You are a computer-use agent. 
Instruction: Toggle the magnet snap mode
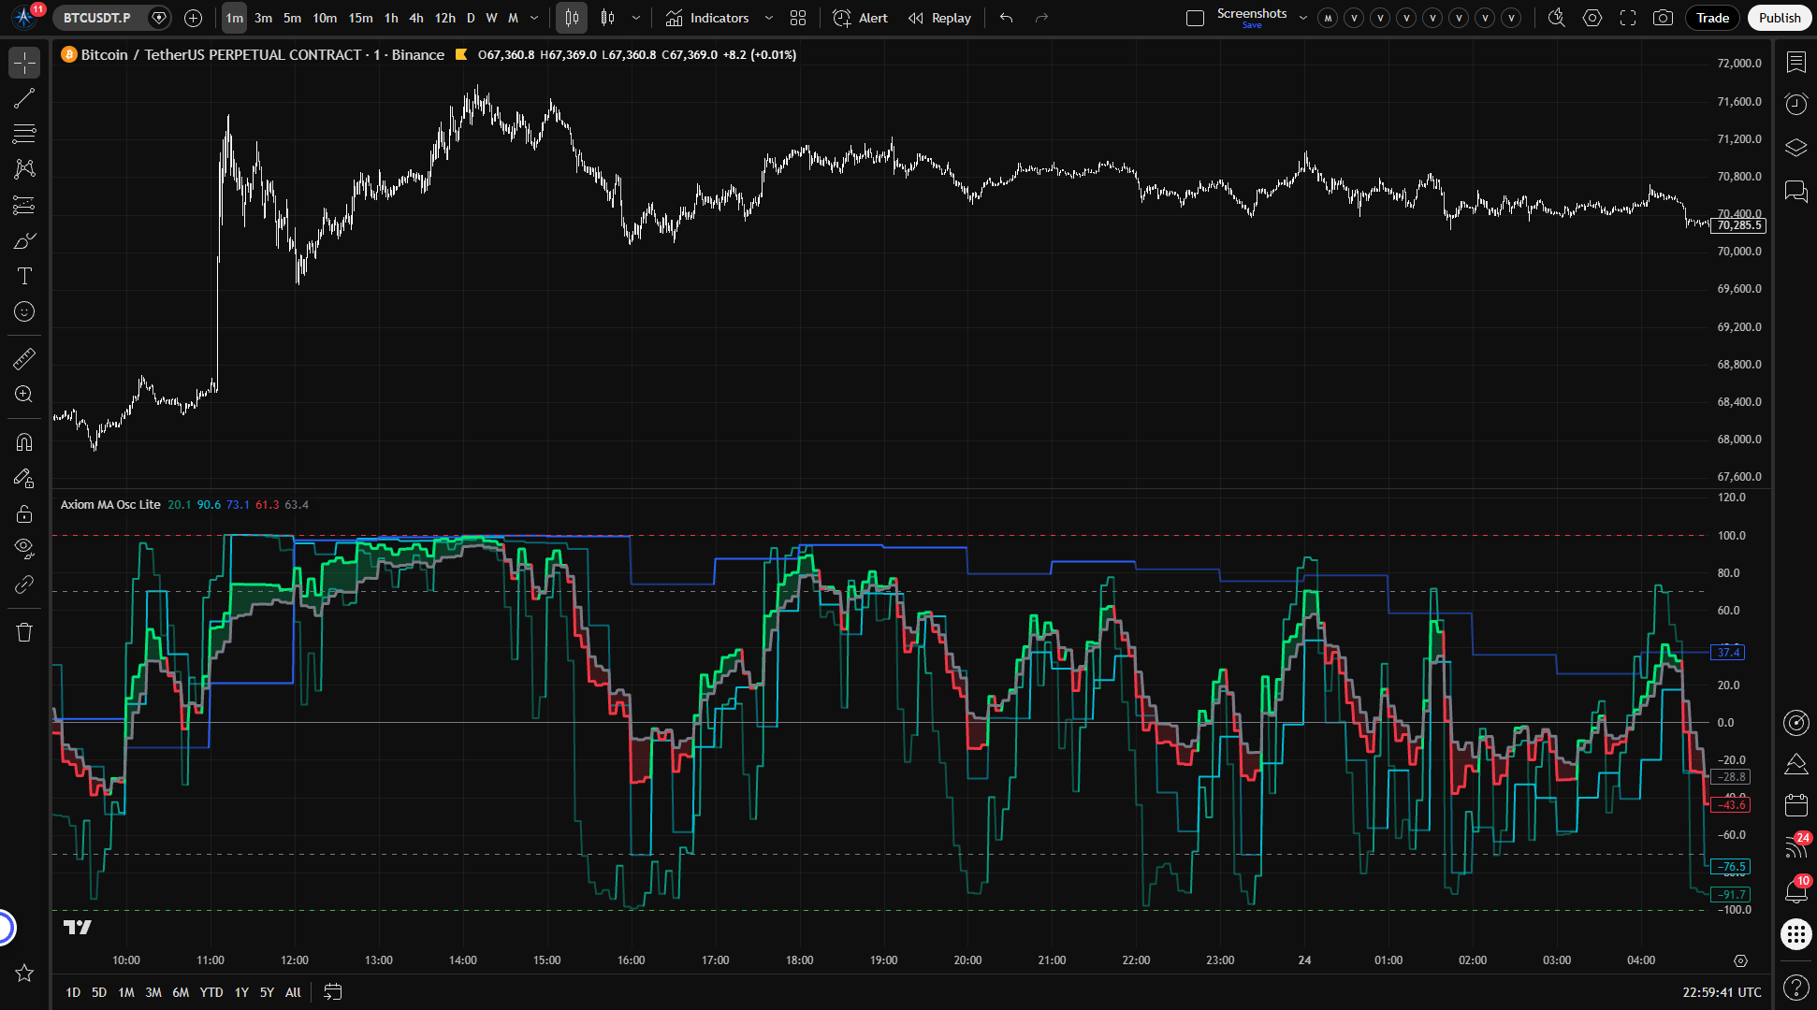coord(24,441)
